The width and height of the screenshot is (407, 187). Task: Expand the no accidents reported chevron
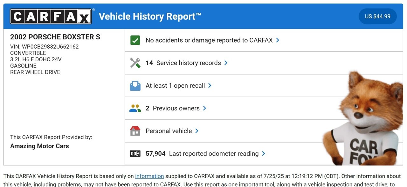[x=278, y=40]
